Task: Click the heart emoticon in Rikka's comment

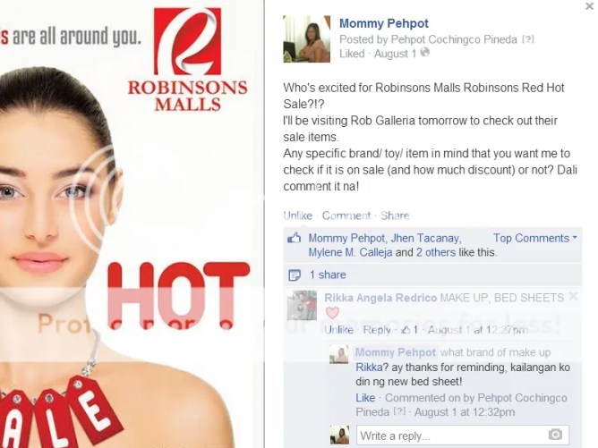Action: click(332, 313)
